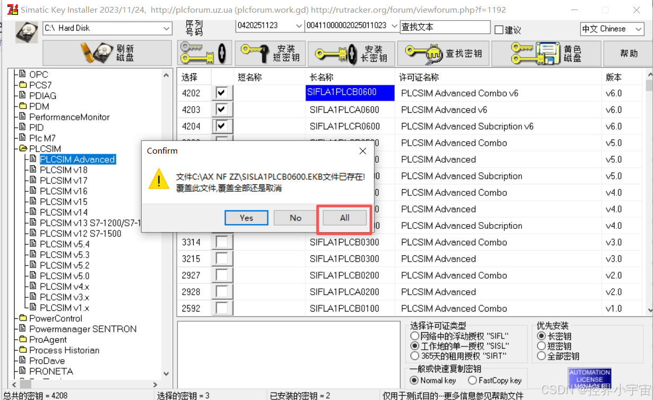Select PLCSIM Advanced tree item
Image resolution: width=653 pixels, height=400 pixels.
[x=77, y=159]
